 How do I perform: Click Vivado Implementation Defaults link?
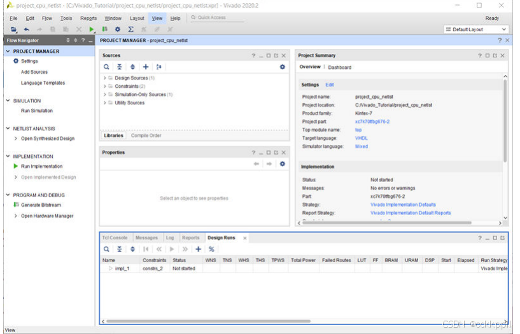tap(403, 205)
